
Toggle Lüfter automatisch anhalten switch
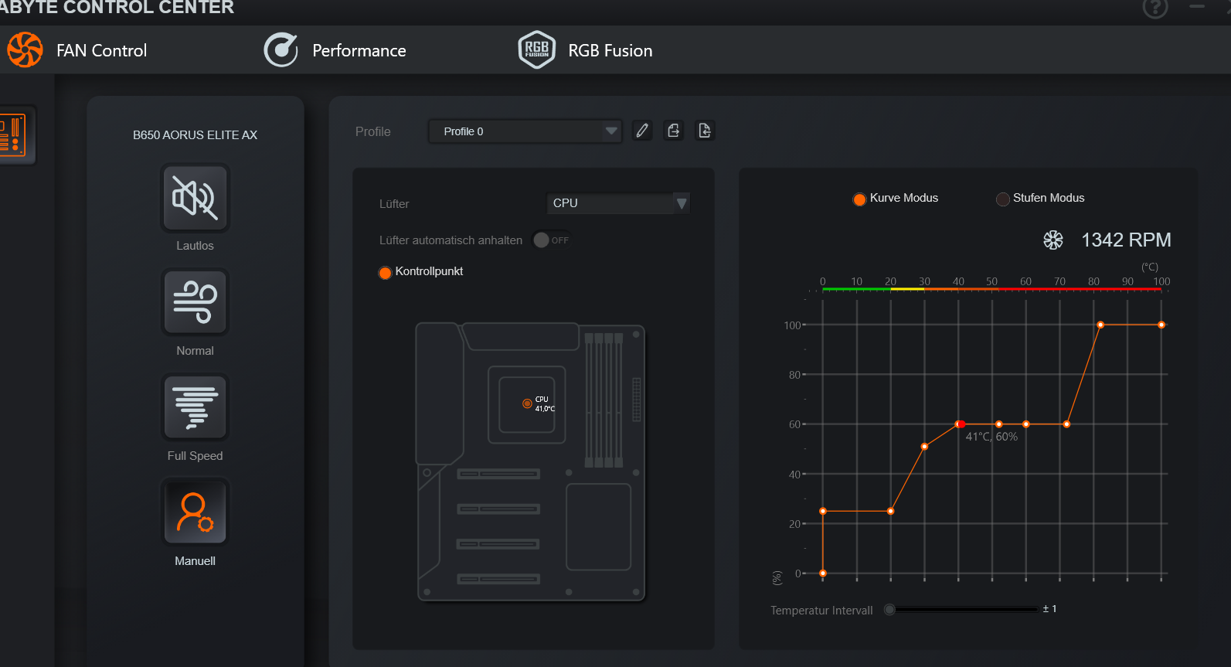551,240
